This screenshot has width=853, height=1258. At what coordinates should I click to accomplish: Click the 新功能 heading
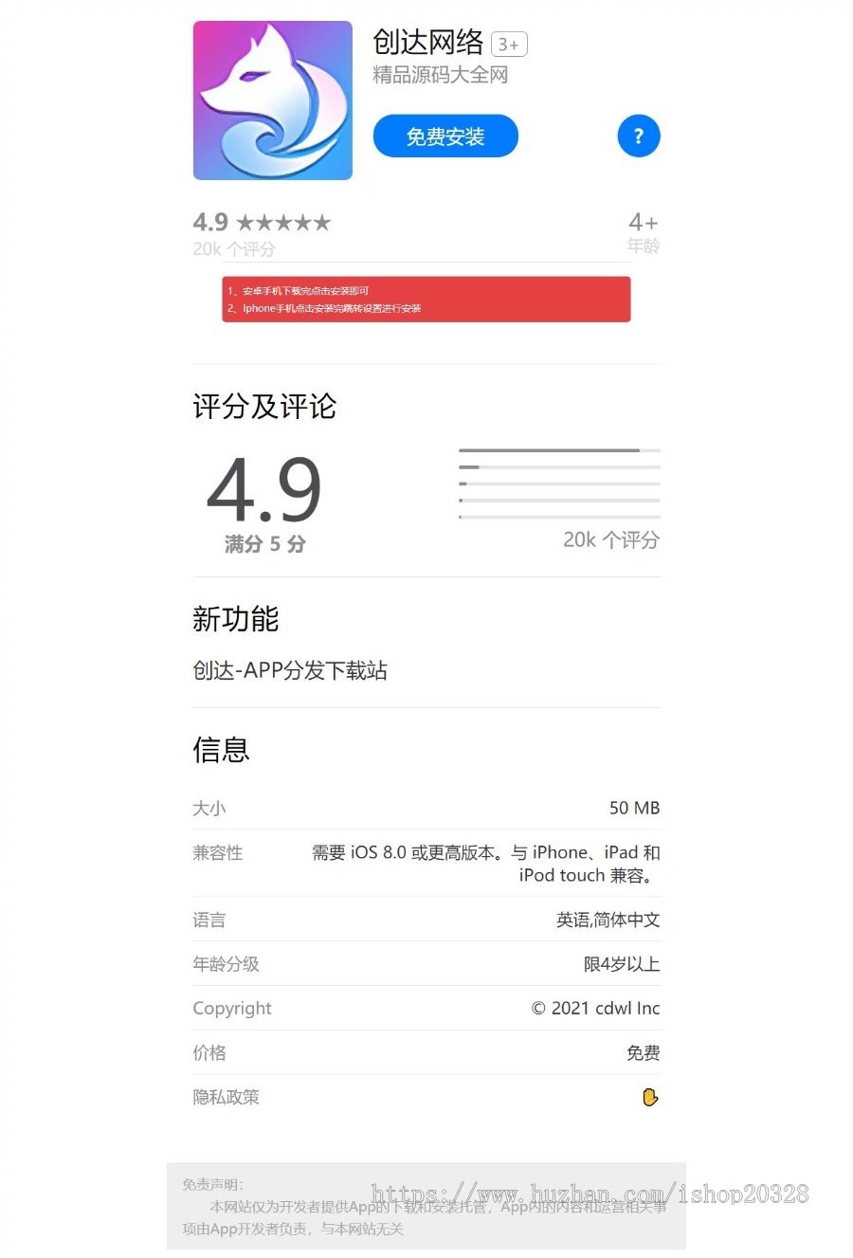coord(236,619)
